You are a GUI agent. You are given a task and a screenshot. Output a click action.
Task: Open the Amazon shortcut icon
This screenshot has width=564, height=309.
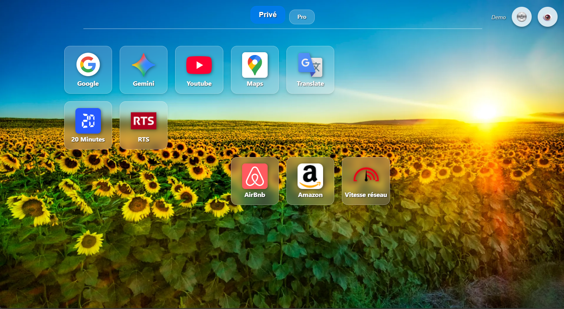click(x=310, y=176)
